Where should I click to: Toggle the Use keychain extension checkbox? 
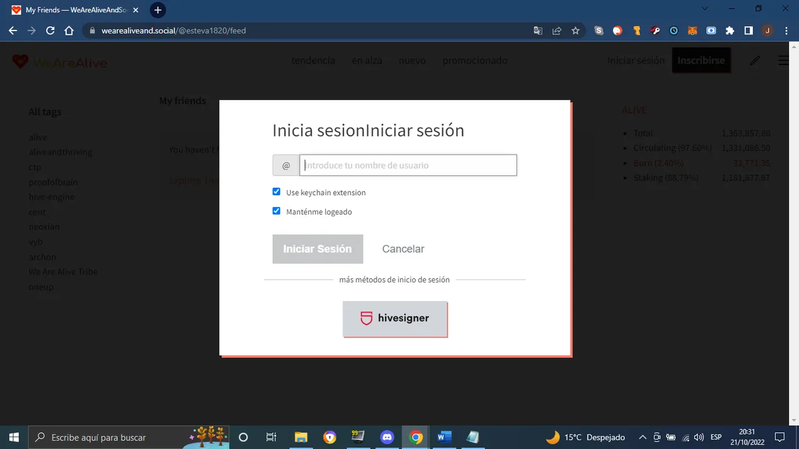pyautogui.click(x=277, y=192)
